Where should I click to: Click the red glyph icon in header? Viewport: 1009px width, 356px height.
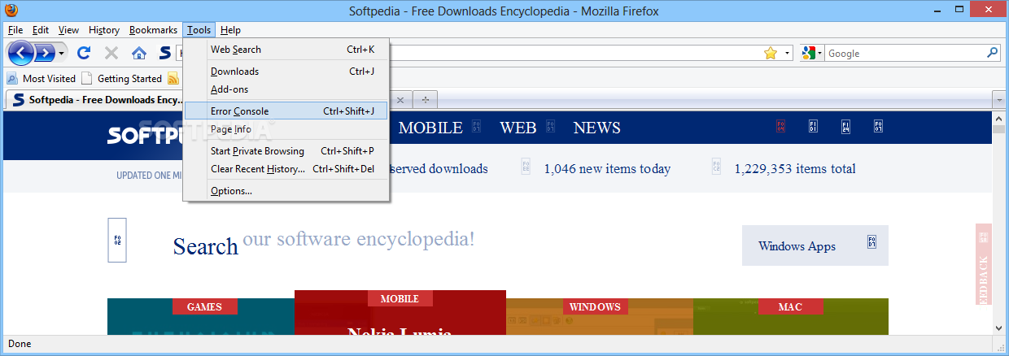pos(780,127)
